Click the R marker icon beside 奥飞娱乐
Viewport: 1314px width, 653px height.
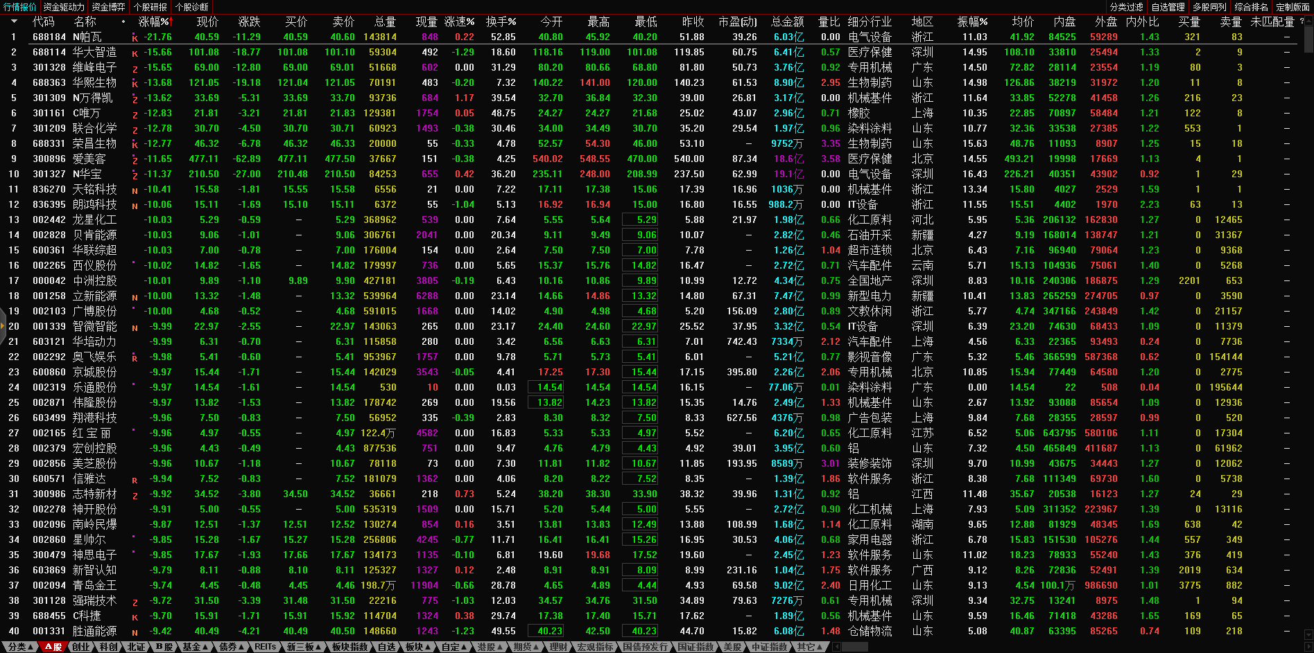coord(135,358)
